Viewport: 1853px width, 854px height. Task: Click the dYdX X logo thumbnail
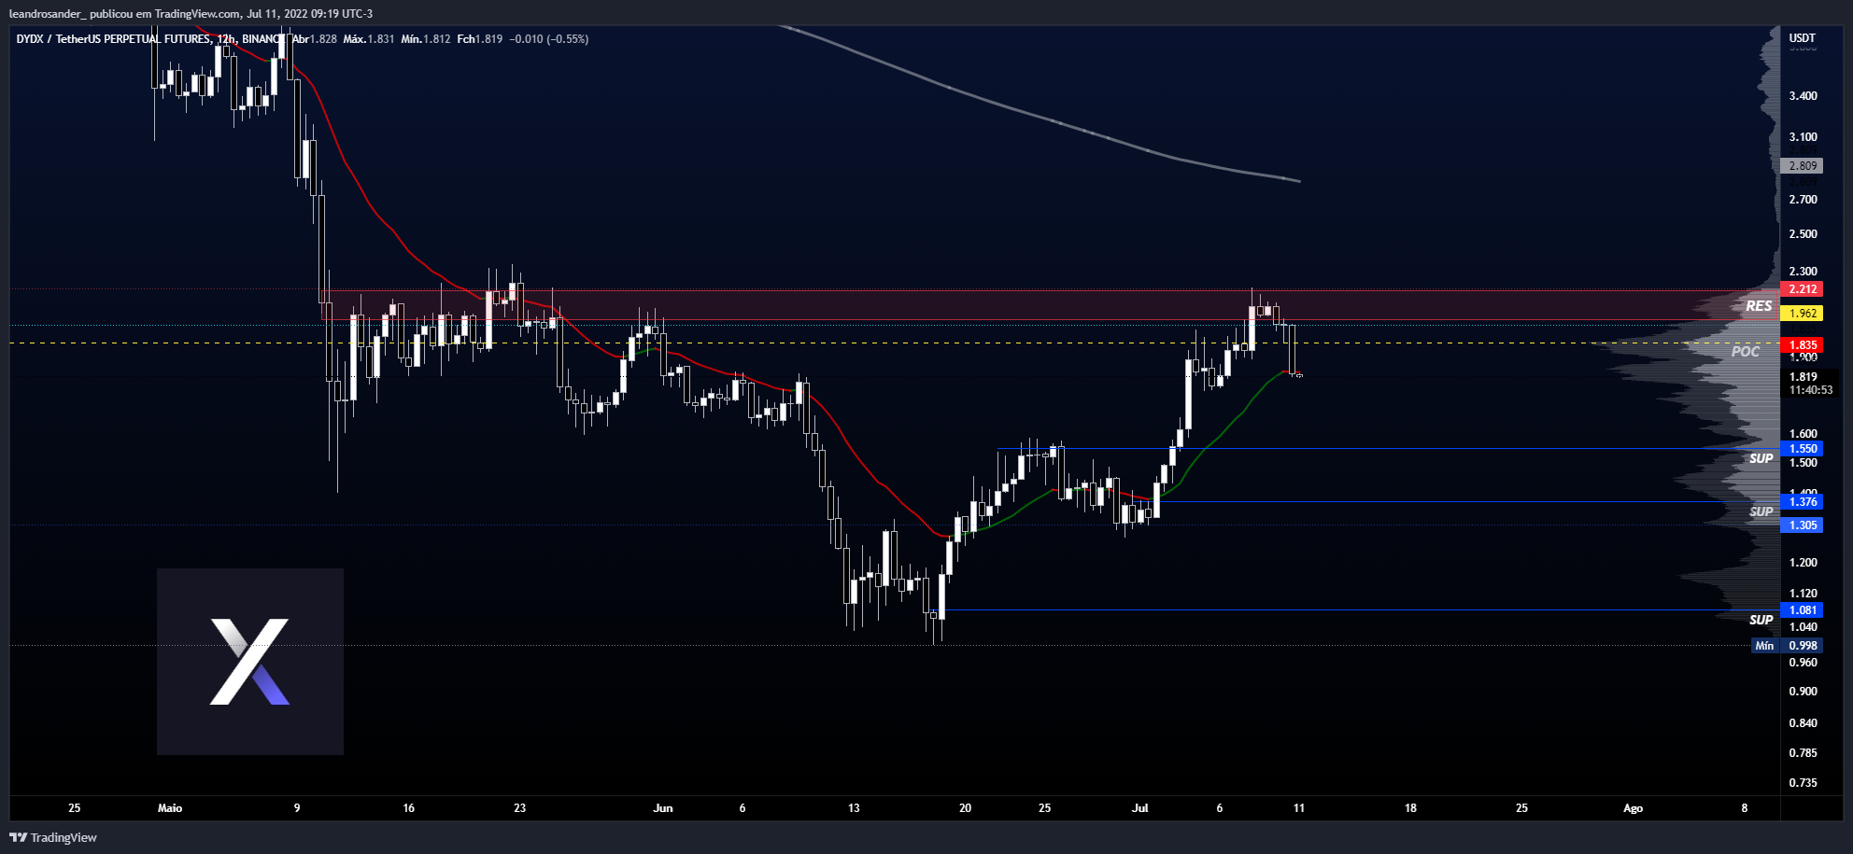pos(250,662)
